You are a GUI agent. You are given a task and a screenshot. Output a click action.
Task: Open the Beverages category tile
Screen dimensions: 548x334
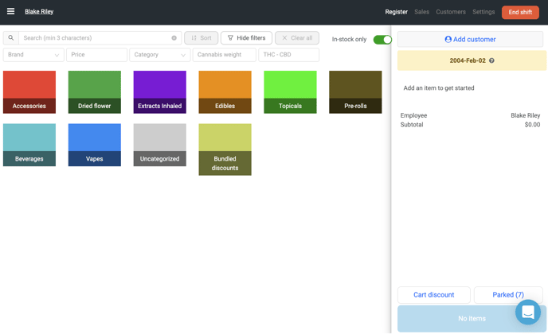(x=29, y=145)
